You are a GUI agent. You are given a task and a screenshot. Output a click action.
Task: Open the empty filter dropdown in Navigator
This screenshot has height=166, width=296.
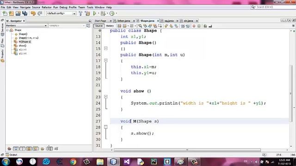(67, 26)
